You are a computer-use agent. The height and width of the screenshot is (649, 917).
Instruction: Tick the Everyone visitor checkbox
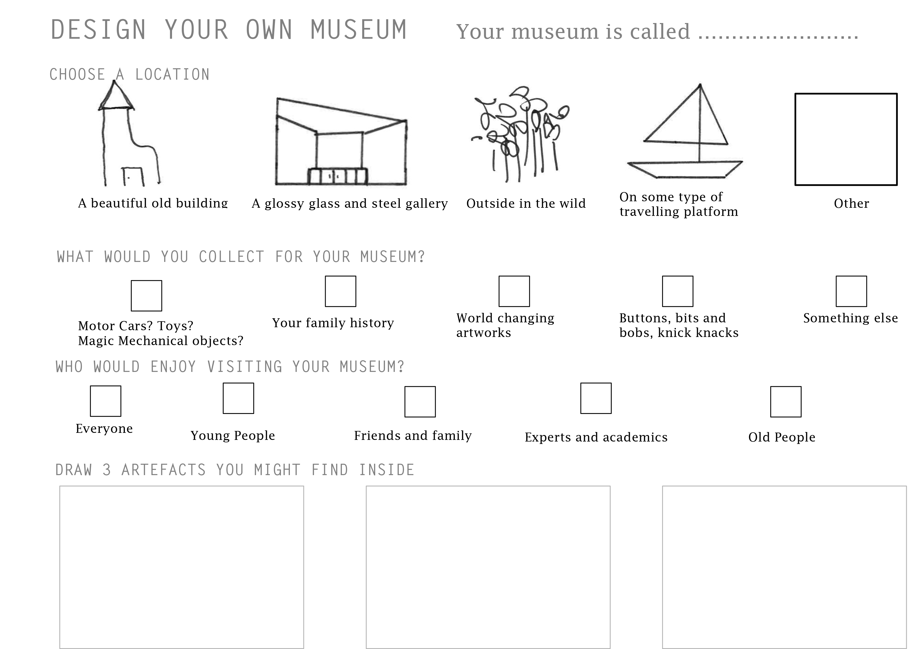point(105,401)
